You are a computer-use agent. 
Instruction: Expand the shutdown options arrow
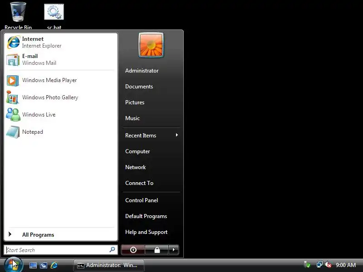point(174,250)
